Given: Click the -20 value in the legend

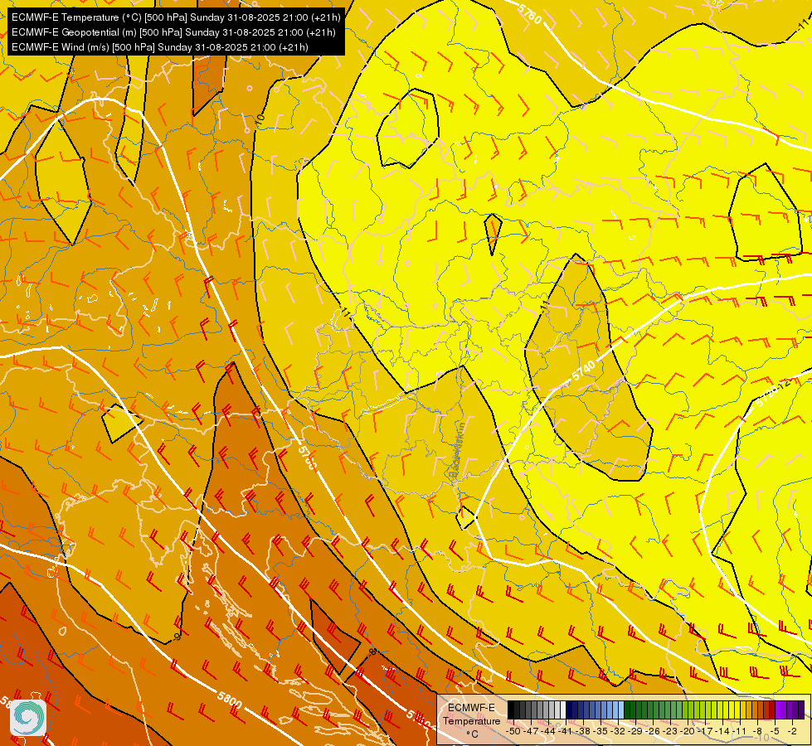Looking at the screenshot, I should click(688, 731).
